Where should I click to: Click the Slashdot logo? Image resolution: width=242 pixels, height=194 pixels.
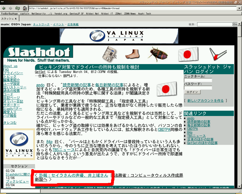point(38,52)
